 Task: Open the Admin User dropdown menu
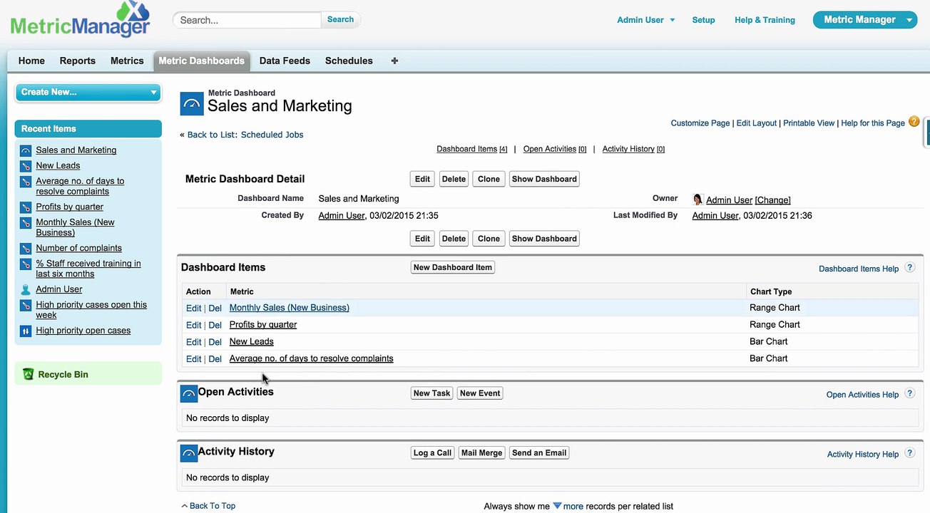click(x=645, y=20)
